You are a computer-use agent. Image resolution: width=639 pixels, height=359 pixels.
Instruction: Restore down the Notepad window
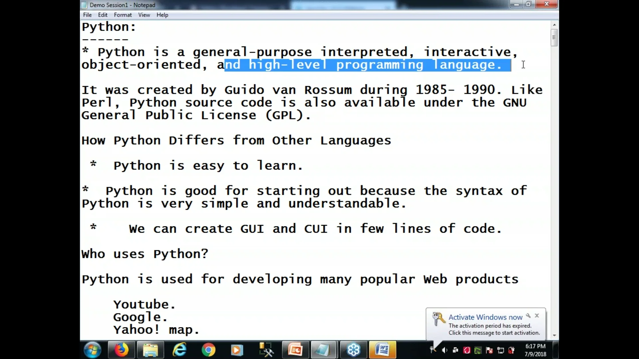pyautogui.click(x=529, y=4)
